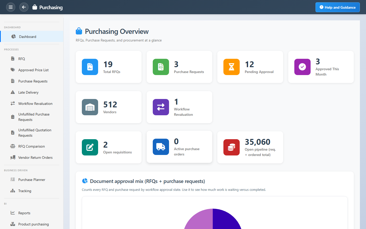The height and width of the screenshot is (229, 366).
Task: Click the purple Approved This Month checkmark icon
Action: click(x=302, y=67)
